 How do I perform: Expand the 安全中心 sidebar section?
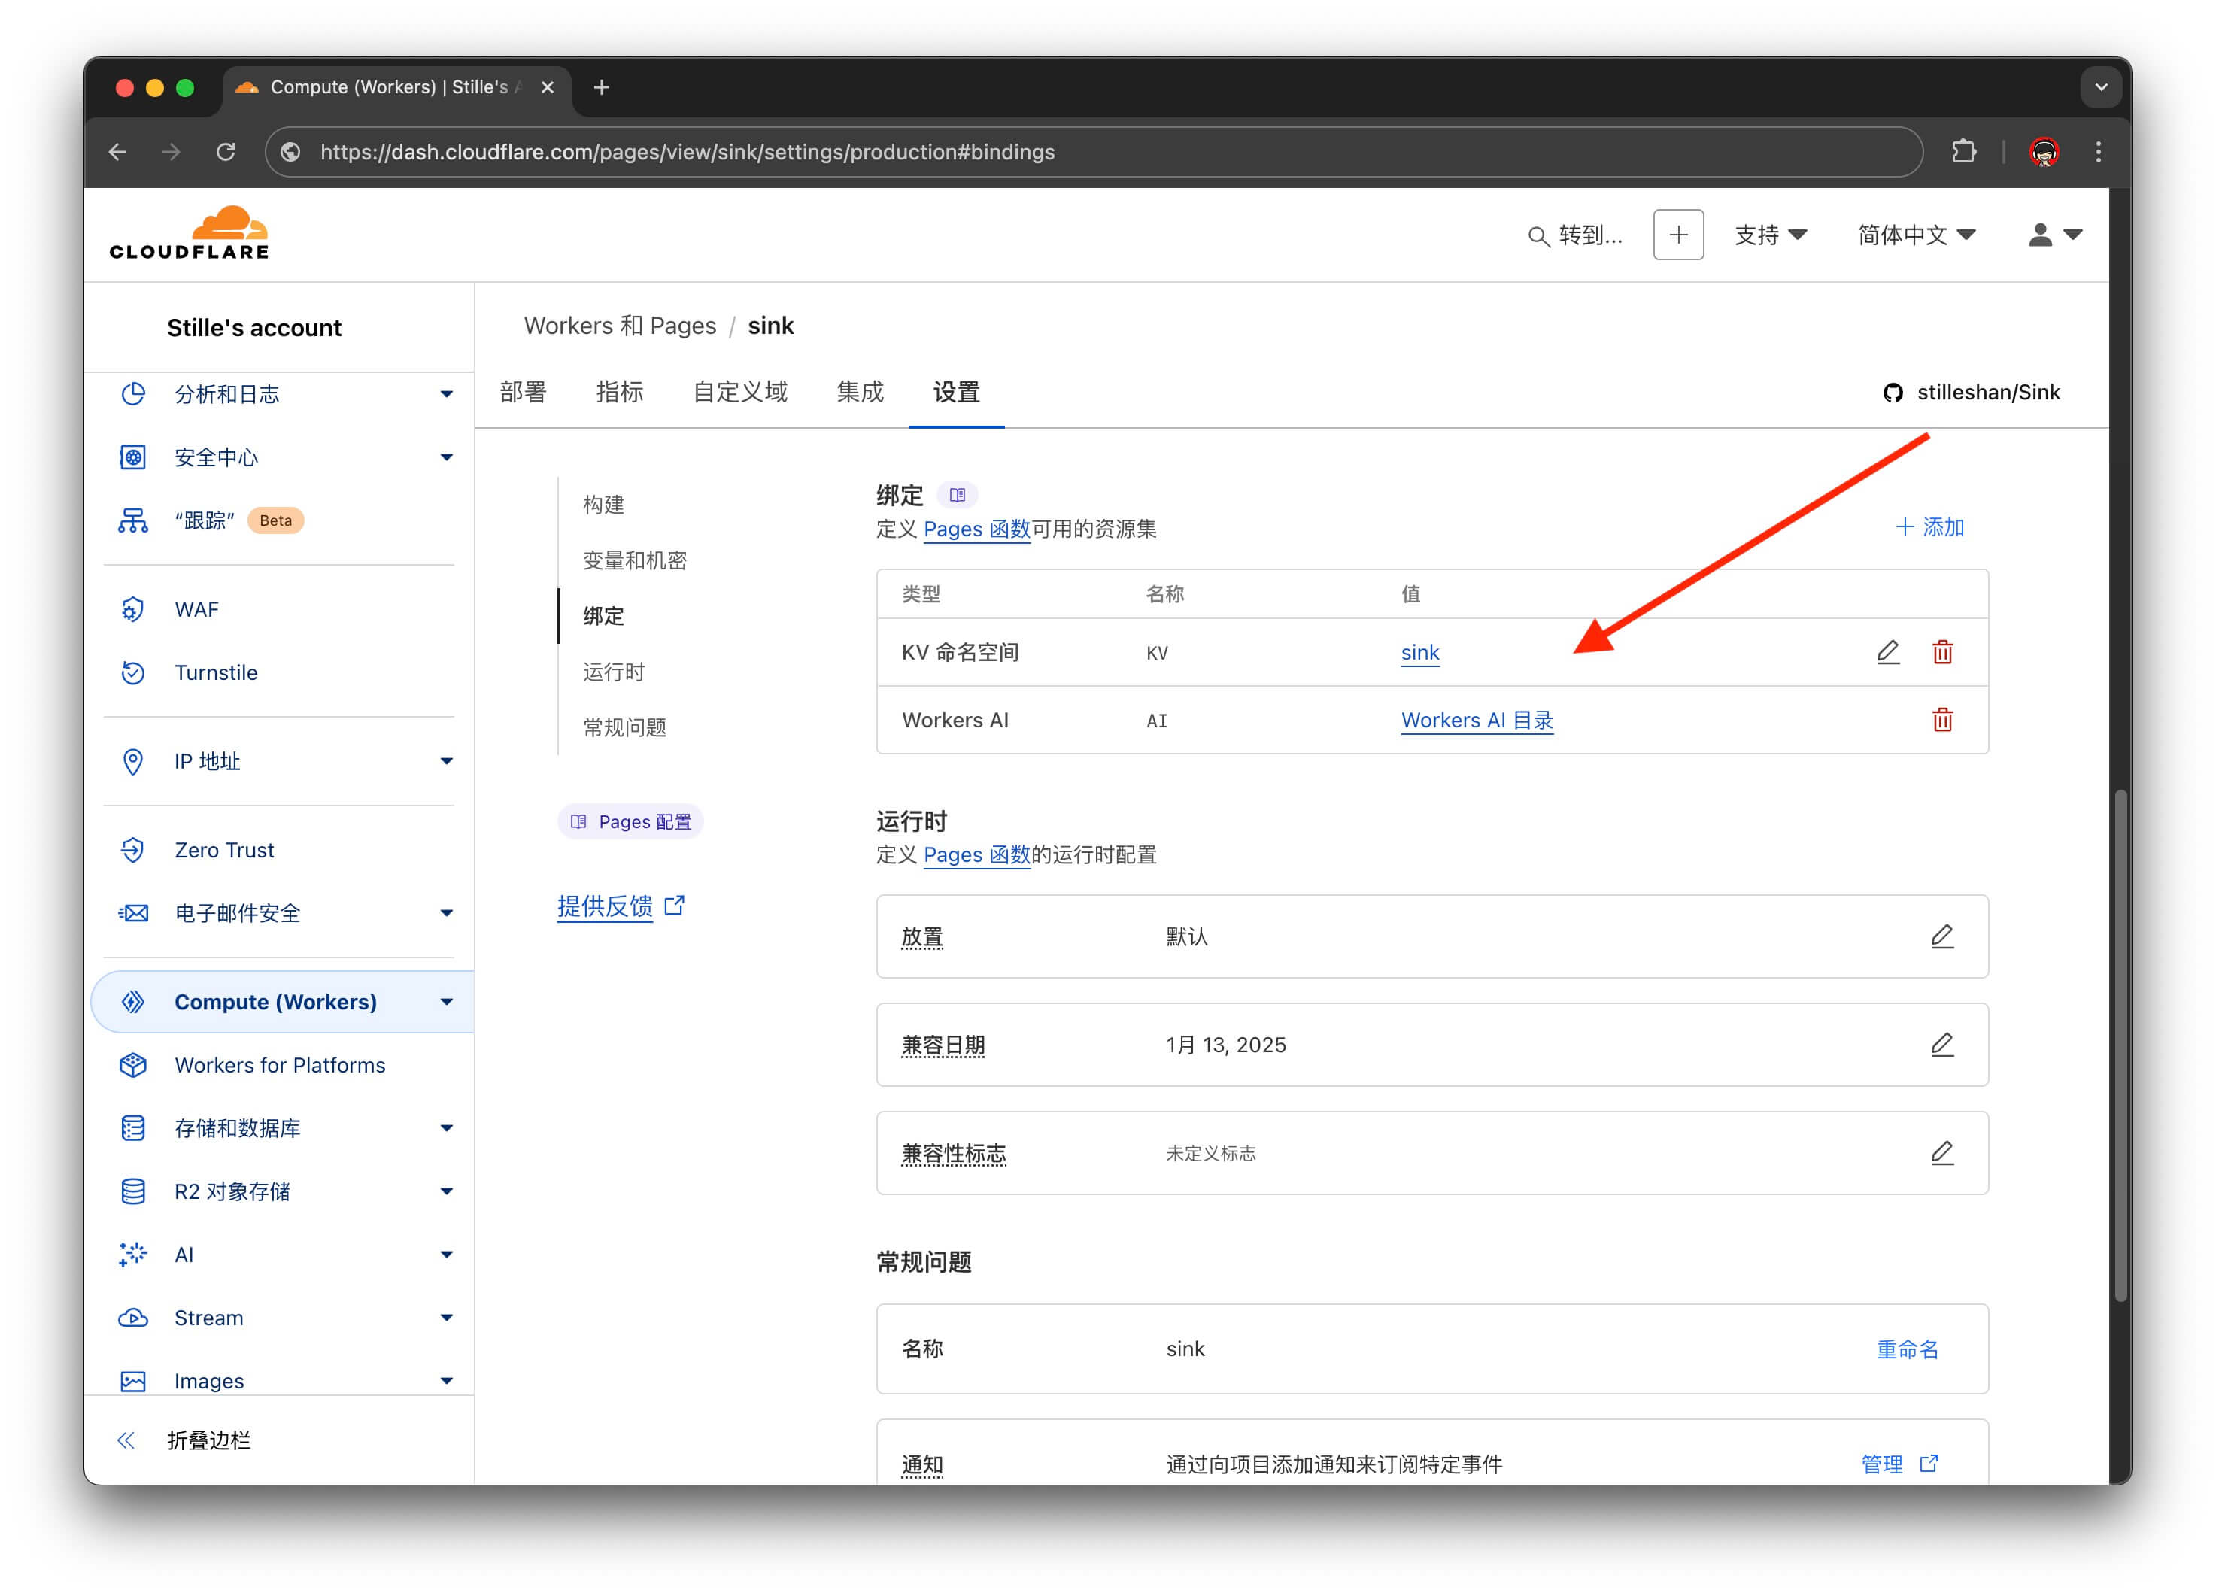click(x=447, y=457)
